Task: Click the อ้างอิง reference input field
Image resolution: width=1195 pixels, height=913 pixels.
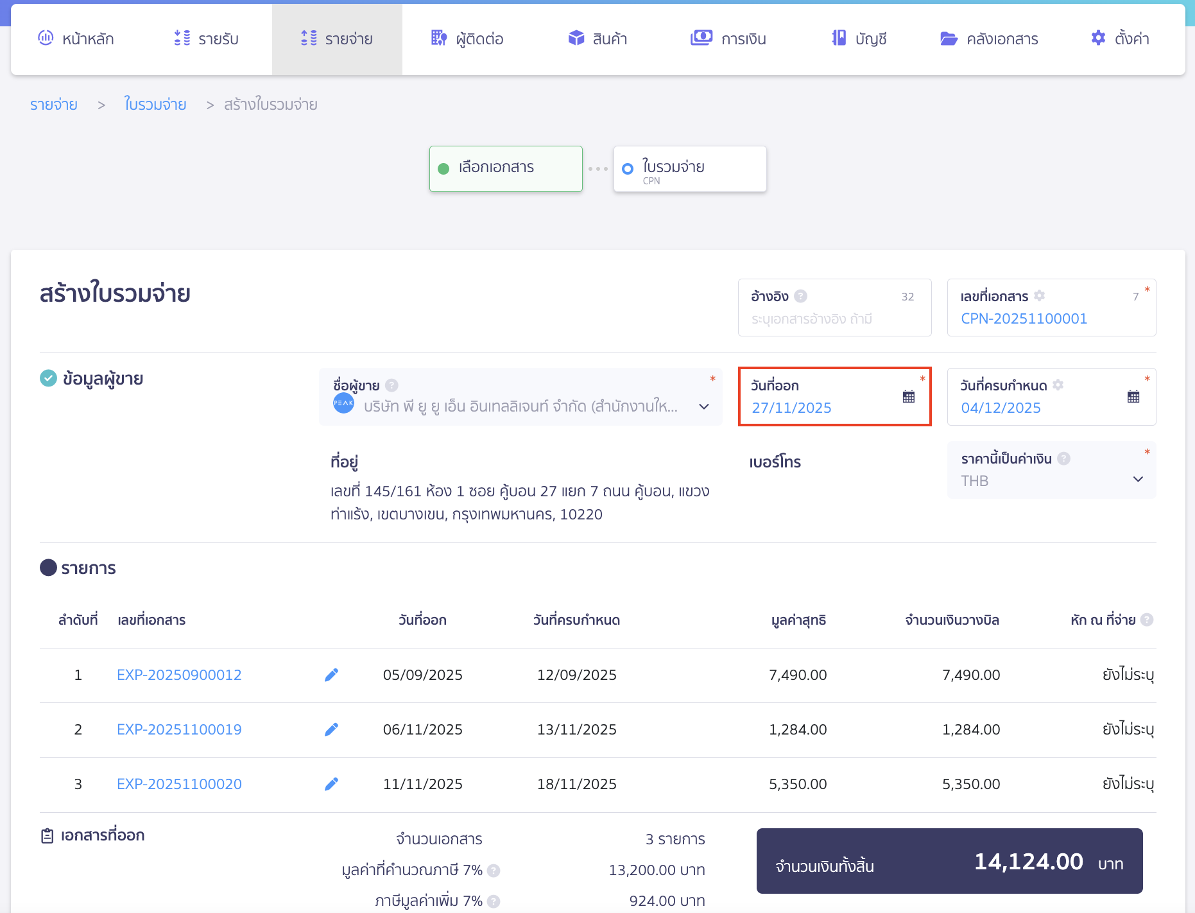Action: click(x=833, y=319)
